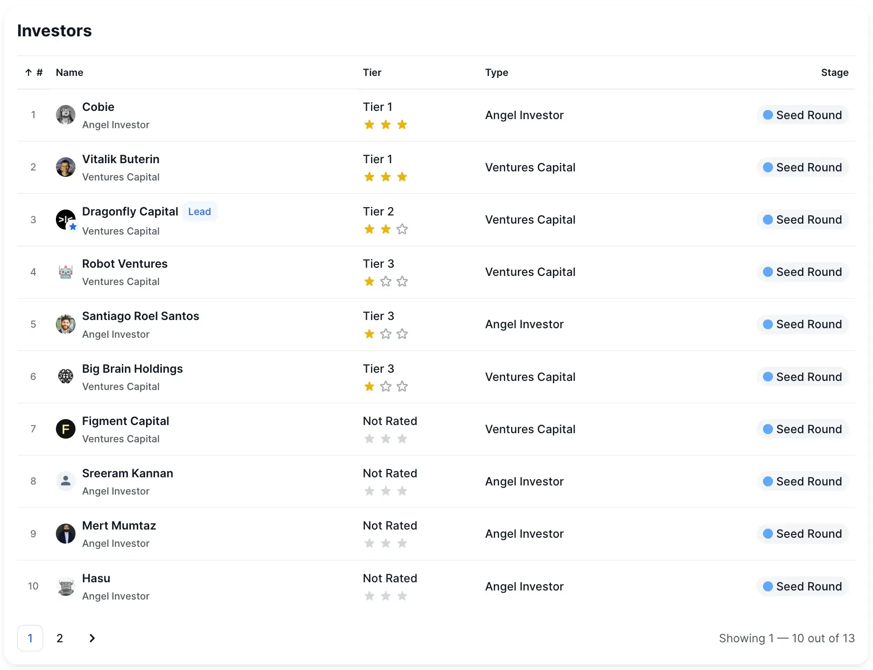Click Vitalik Buterin's profile picture
This screenshot has height=670, width=873.
coord(65,167)
